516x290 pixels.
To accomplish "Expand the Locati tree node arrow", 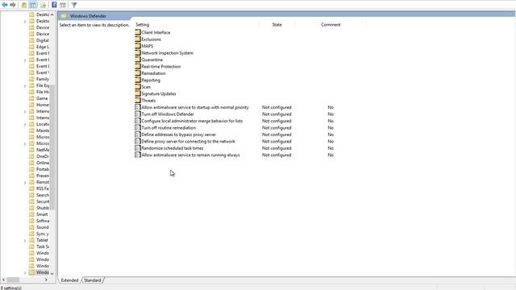I will pyautogui.click(x=25, y=125).
